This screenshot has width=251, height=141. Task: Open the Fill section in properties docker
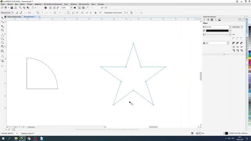(x=208, y=20)
